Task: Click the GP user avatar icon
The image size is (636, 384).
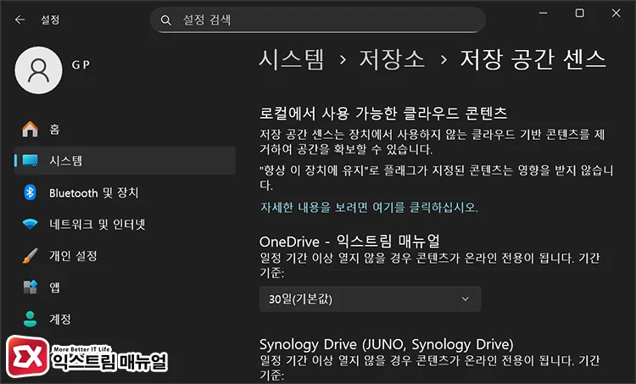Action: point(38,70)
